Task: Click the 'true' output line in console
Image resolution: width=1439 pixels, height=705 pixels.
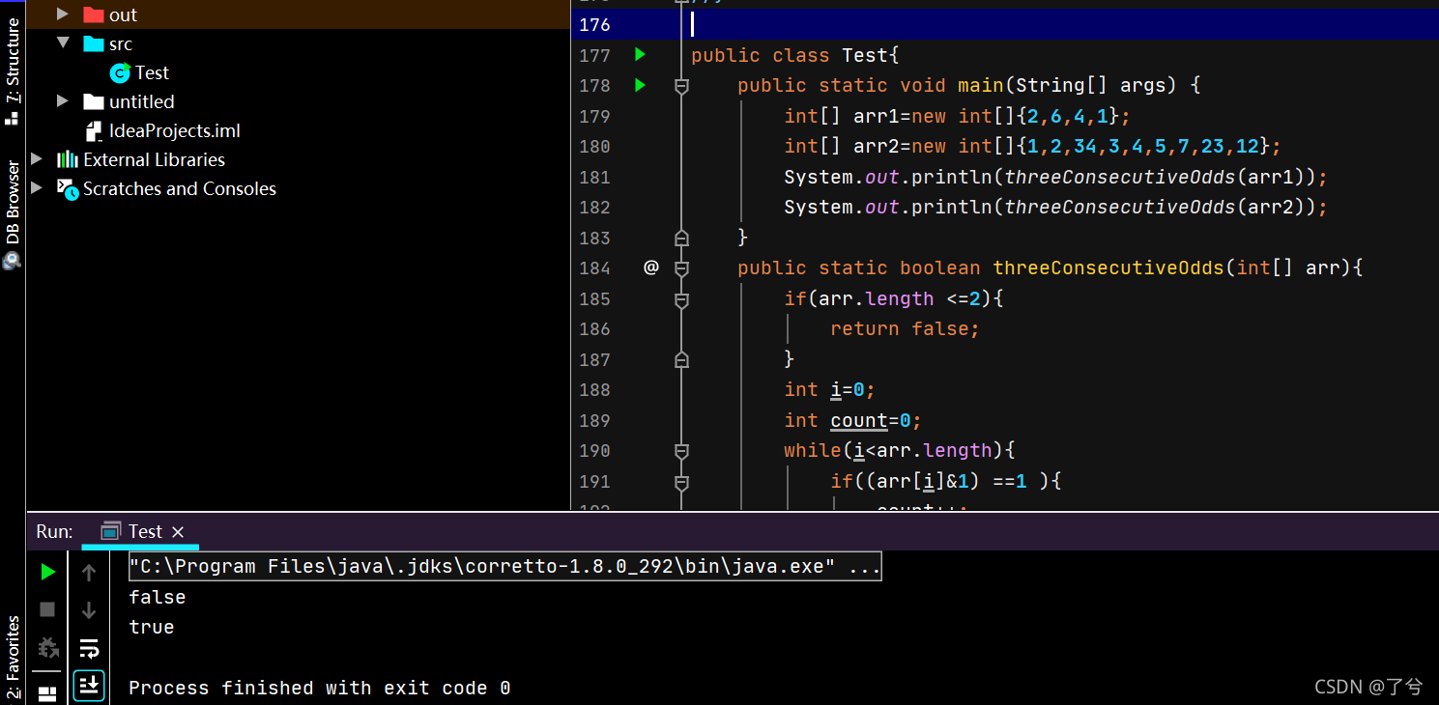Action: [x=152, y=627]
